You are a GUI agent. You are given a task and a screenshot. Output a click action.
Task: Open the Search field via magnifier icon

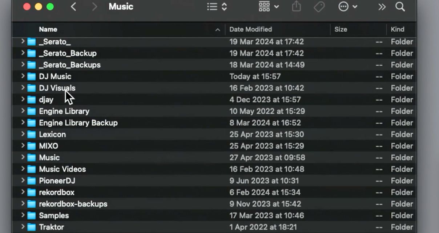[x=400, y=7]
